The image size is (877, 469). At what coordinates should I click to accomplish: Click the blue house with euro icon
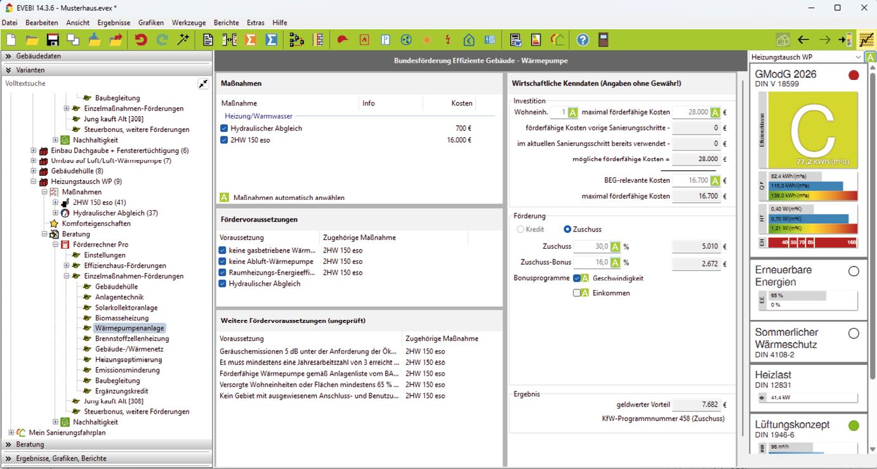click(469, 40)
